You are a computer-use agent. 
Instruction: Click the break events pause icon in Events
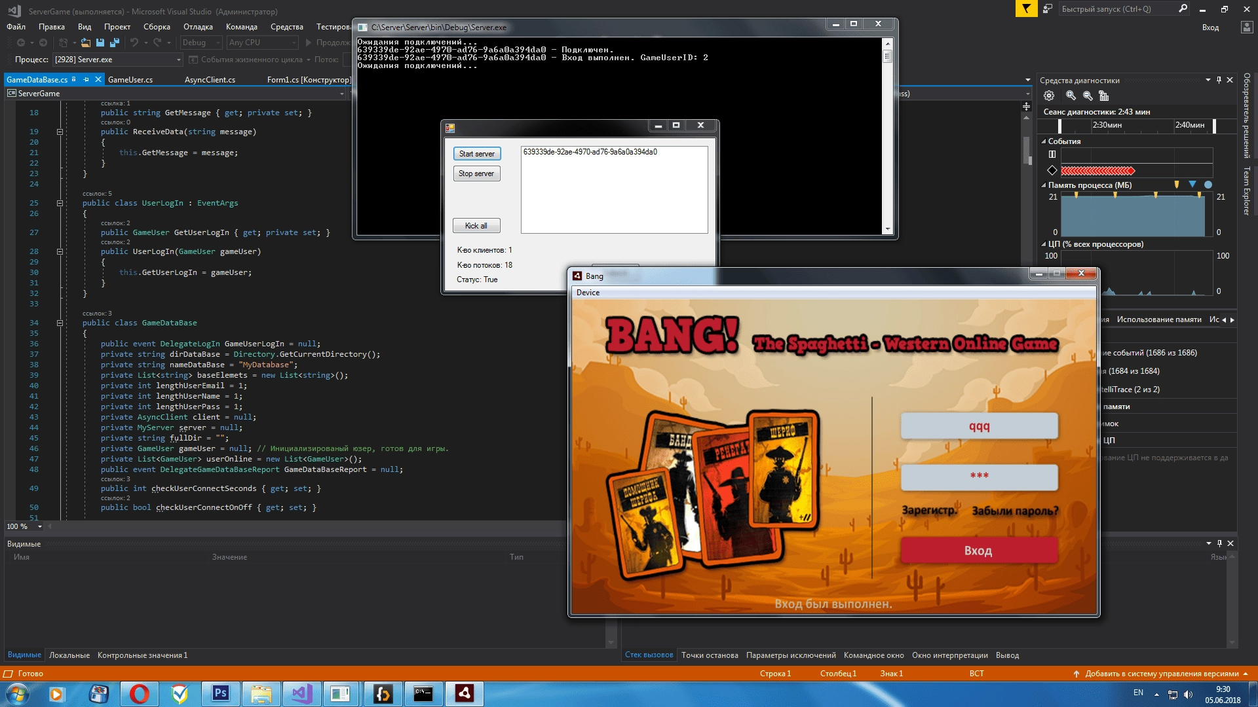pos(1052,154)
